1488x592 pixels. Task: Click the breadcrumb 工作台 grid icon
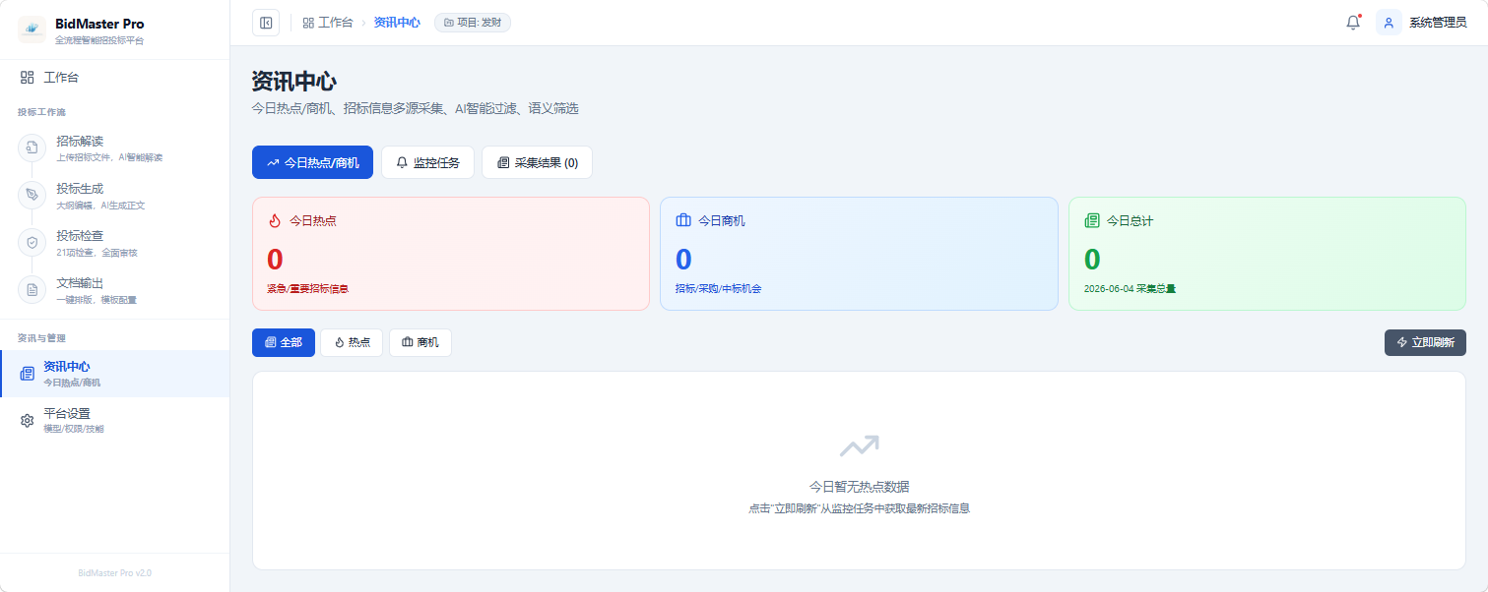tap(308, 23)
